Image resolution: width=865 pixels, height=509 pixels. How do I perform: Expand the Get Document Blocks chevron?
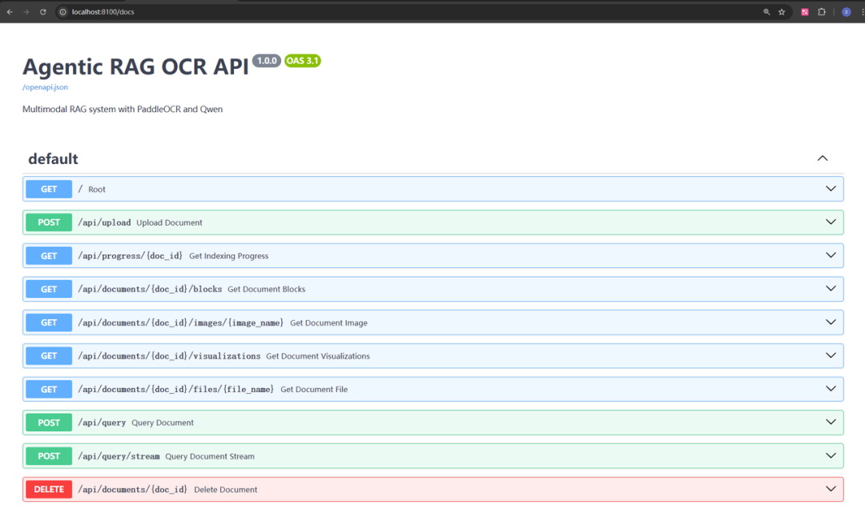click(x=831, y=288)
